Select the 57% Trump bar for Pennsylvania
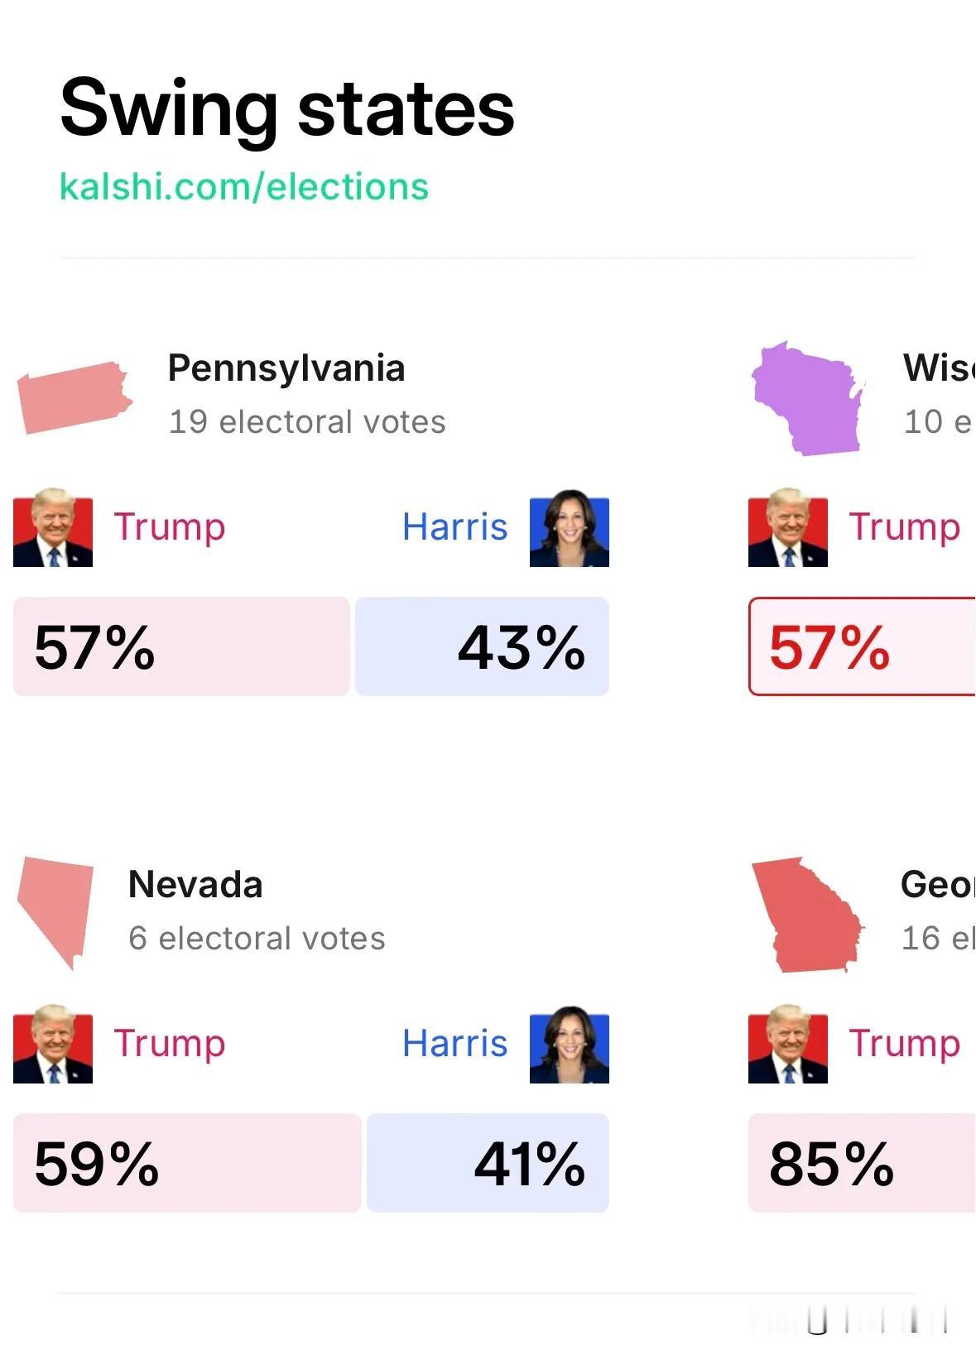The height and width of the screenshot is (1355, 976). (x=181, y=646)
